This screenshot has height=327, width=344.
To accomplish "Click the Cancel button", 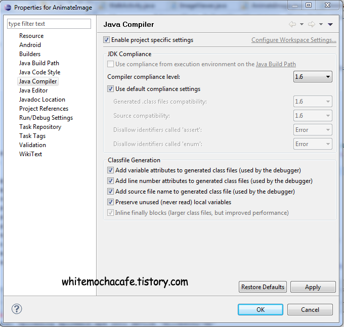I will 310,309.
